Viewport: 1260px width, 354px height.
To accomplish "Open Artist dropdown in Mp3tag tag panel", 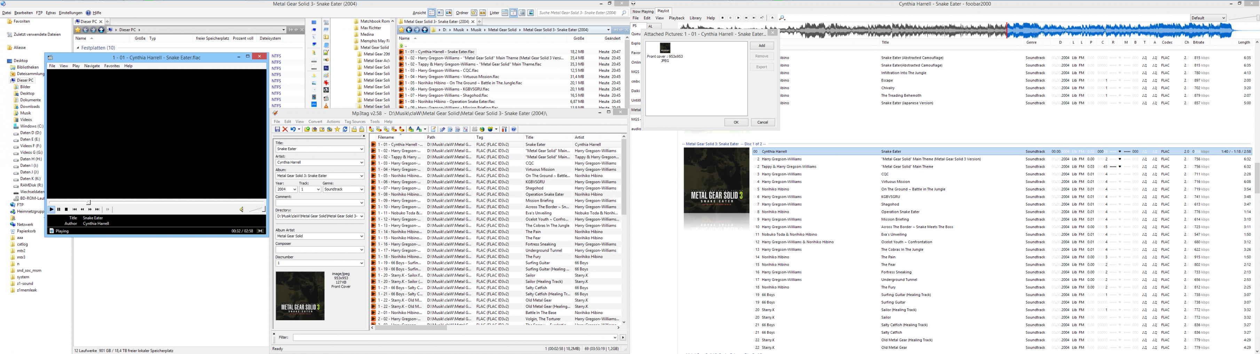I will click(362, 162).
